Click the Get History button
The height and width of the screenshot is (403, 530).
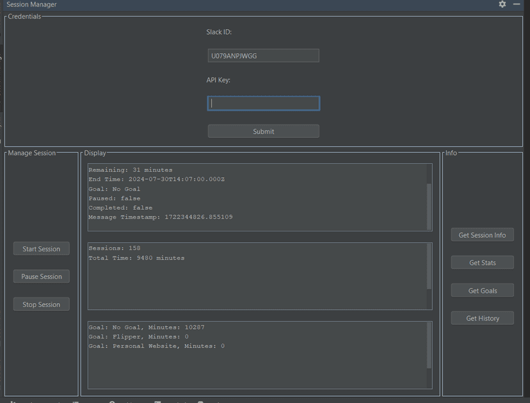(x=482, y=318)
